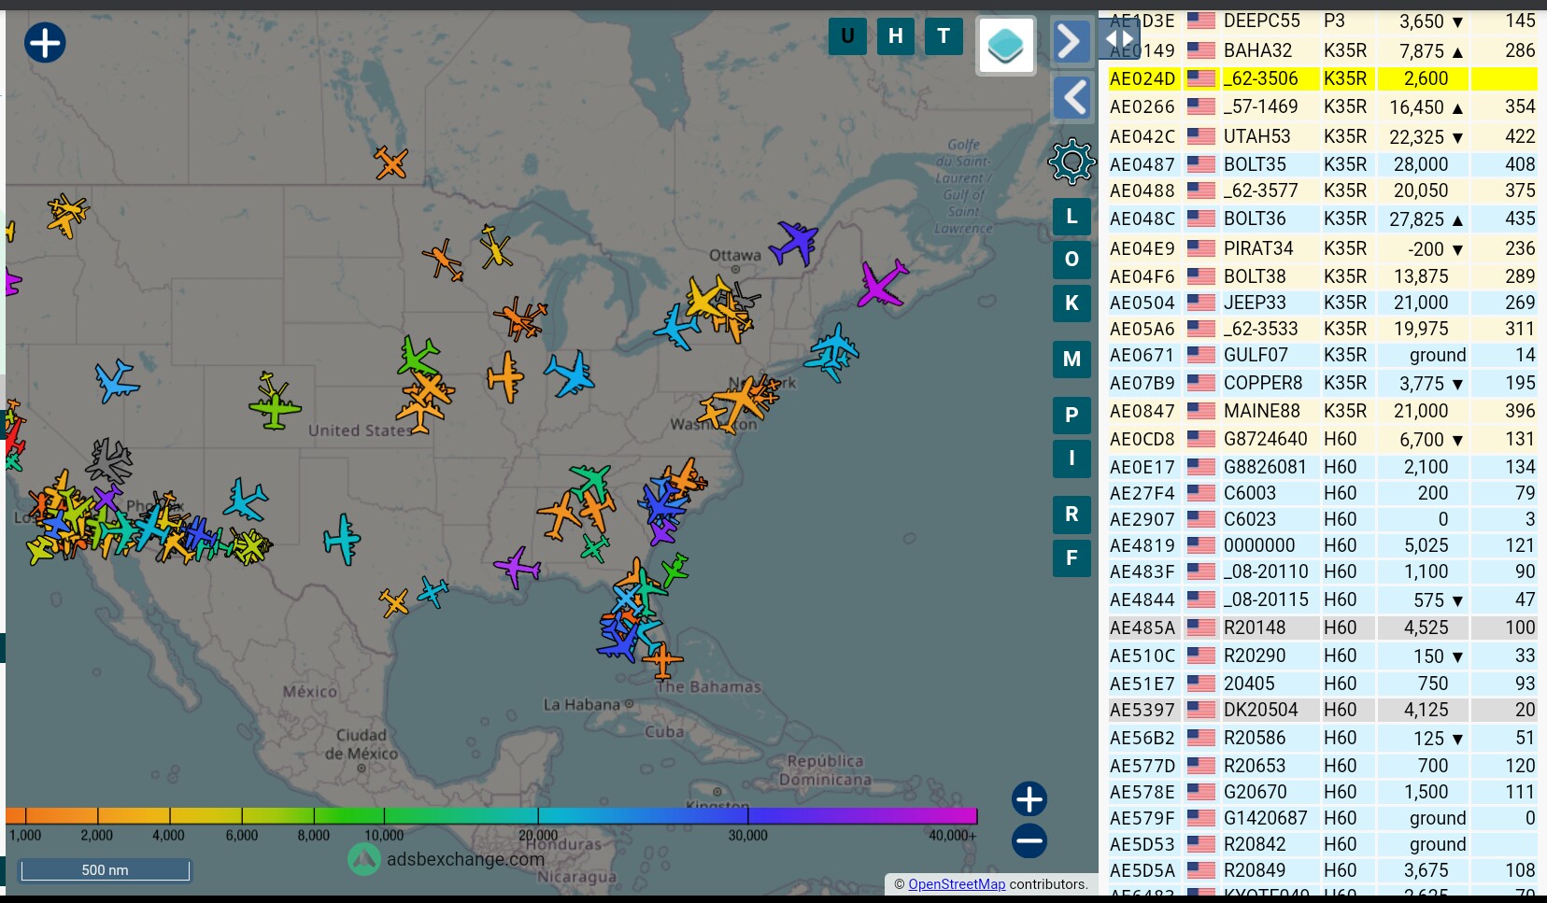Toggle the H filter button
Screen dimensions: 1547x903
[x=896, y=36]
